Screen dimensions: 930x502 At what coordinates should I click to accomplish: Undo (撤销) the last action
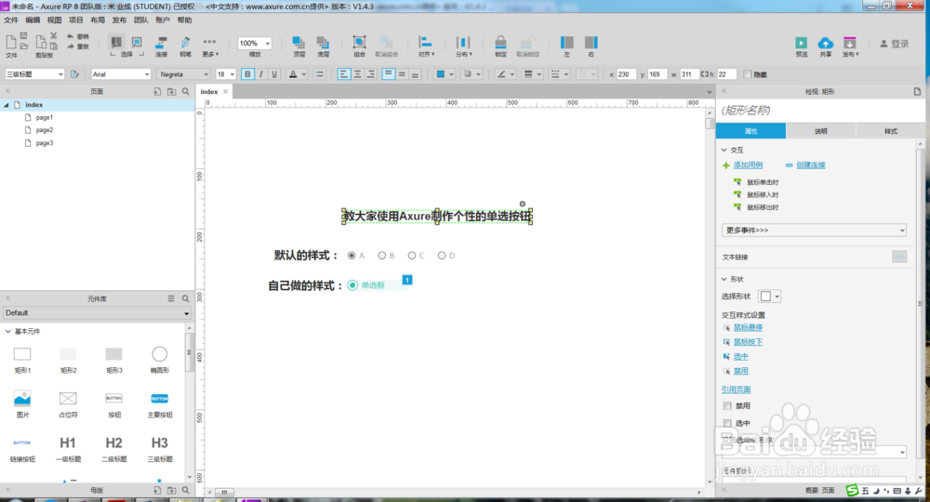(x=77, y=36)
